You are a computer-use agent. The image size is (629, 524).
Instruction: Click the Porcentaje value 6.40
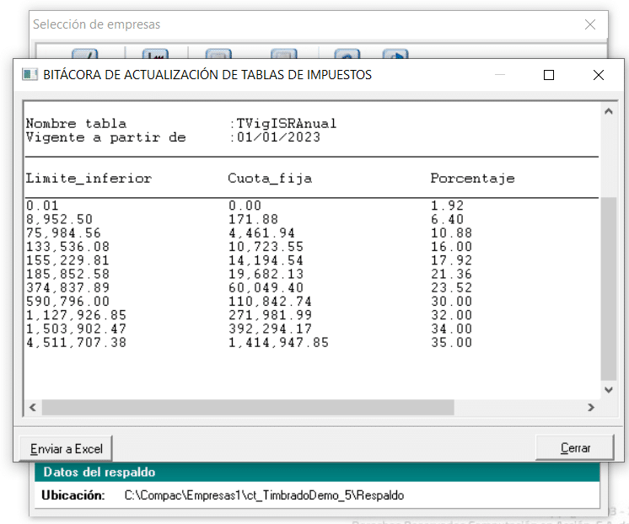coord(447,219)
